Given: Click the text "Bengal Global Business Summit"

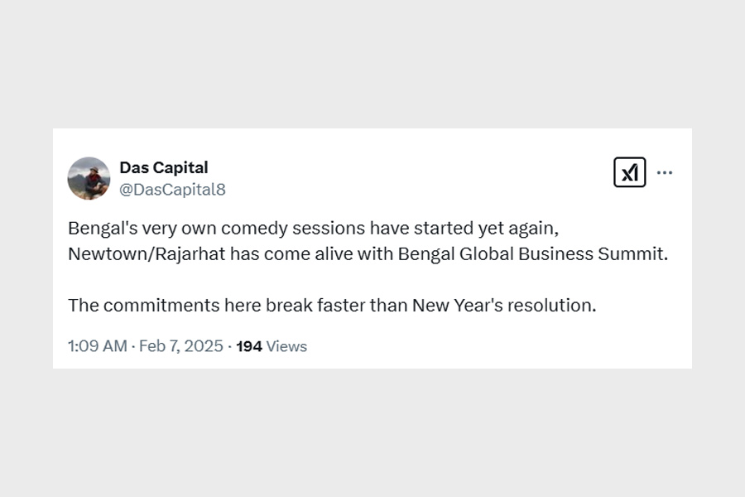Looking at the screenshot, I should click(x=531, y=254).
